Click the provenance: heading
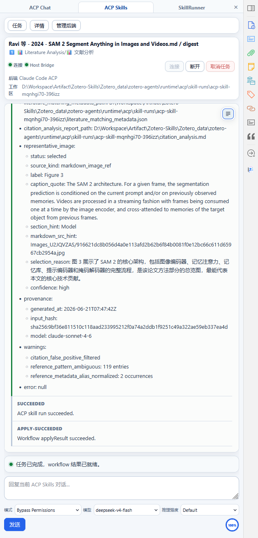 [x=38, y=299]
